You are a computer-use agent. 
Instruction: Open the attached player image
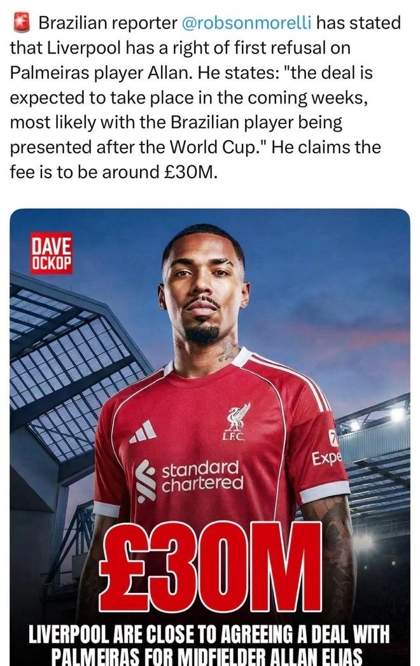pos(210,437)
